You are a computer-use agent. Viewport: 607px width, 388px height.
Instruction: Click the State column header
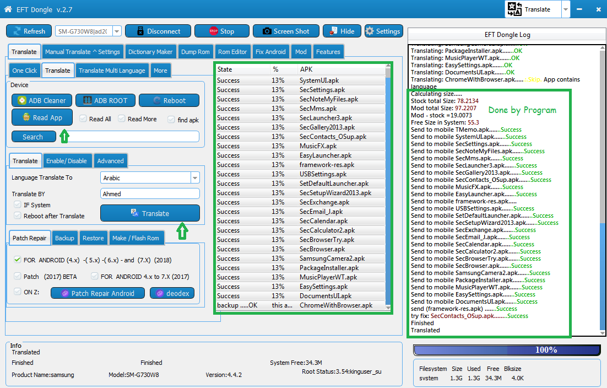point(243,69)
